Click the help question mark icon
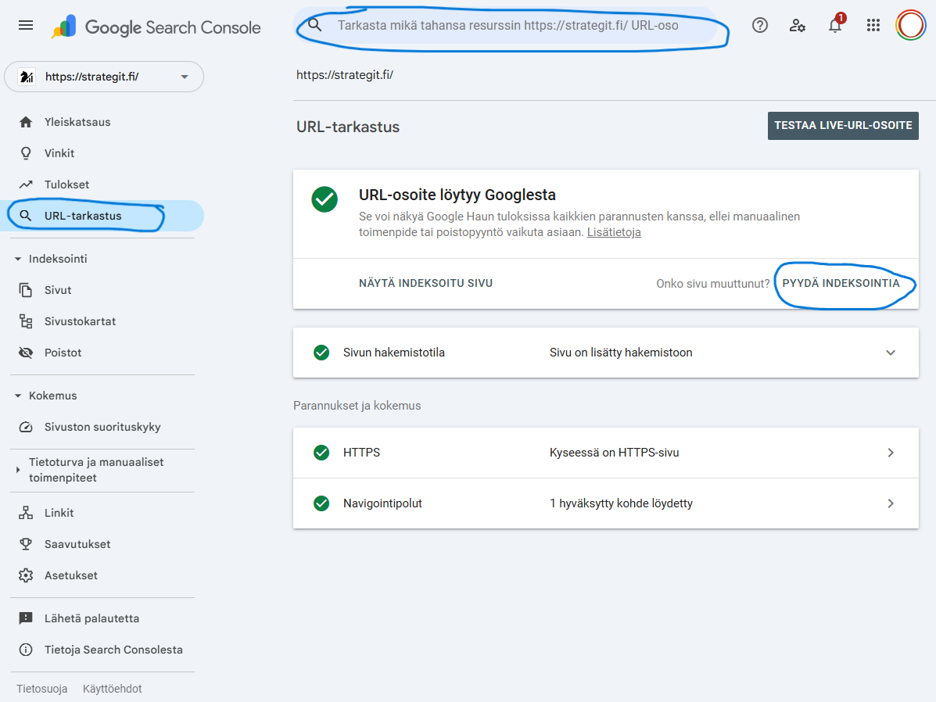The width and height of the screenshot is (936, 702). tap(759, 26)
